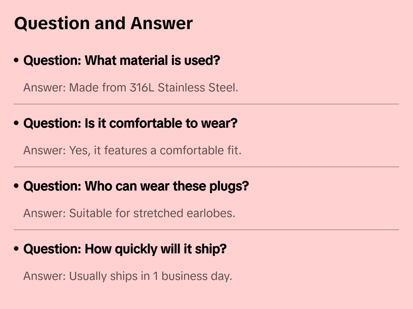Image resolution: width=413 pixels, height=309 pixels.
Task: Click the "Question and Answer" heading
Action: point(103,23)
